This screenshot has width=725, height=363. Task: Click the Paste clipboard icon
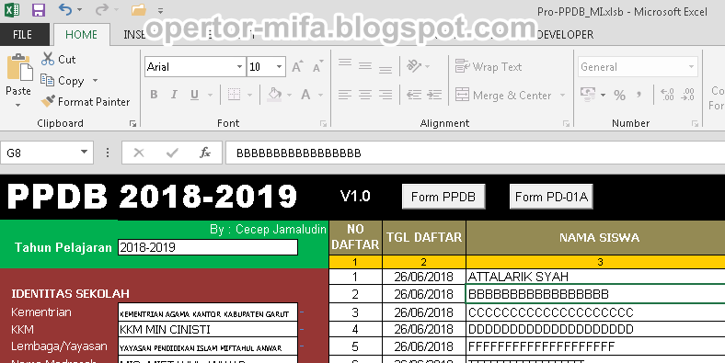click(x=19, y=67)
